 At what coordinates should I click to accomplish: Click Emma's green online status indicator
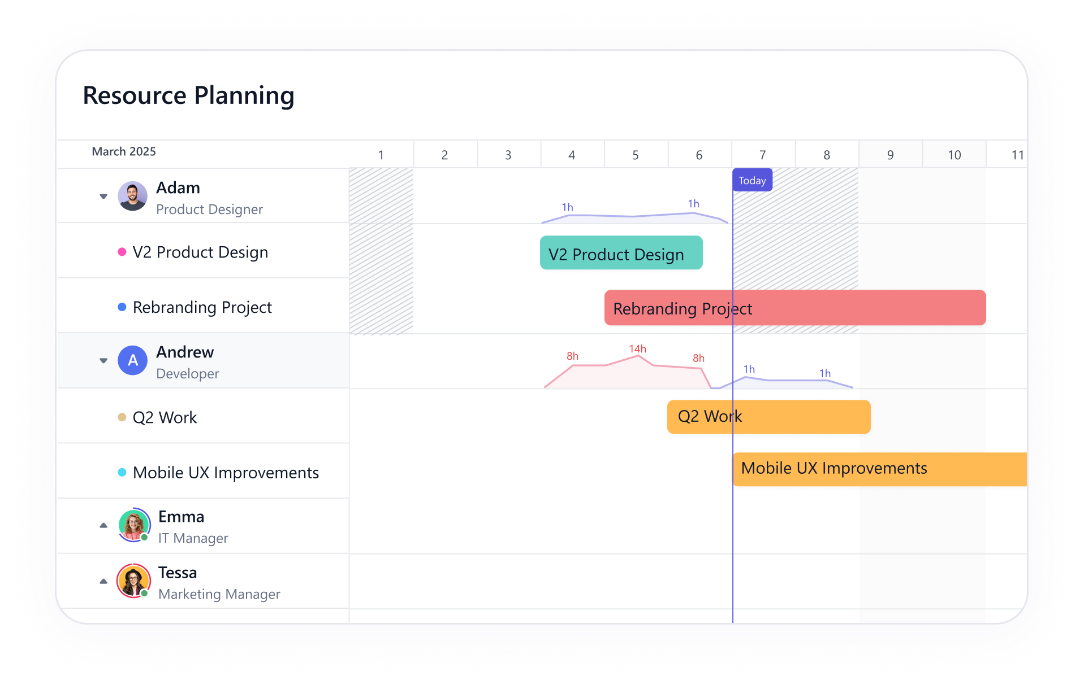(144, 537)
